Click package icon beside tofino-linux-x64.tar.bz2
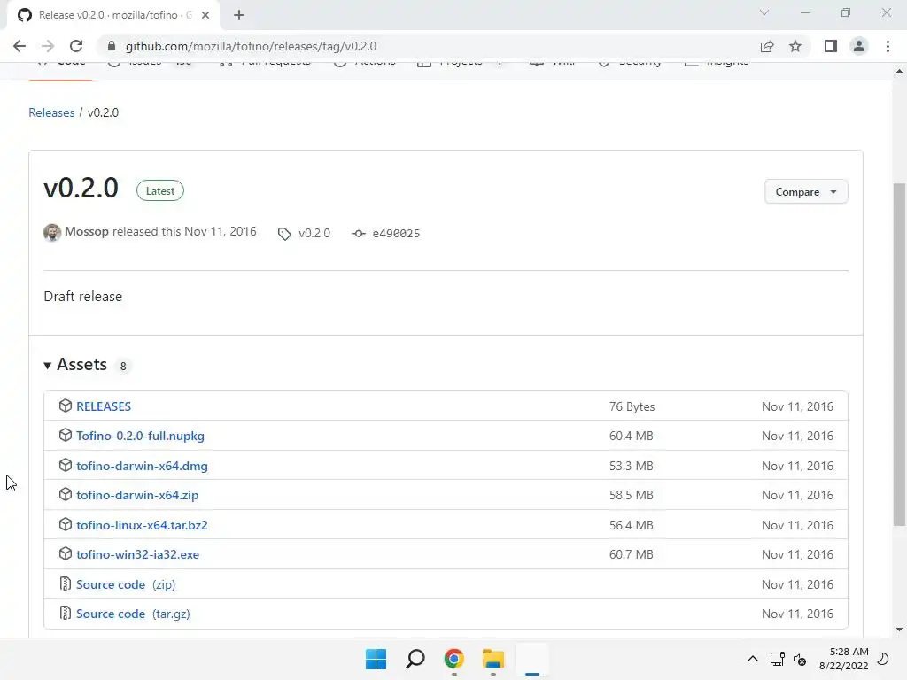 (66, 524)
